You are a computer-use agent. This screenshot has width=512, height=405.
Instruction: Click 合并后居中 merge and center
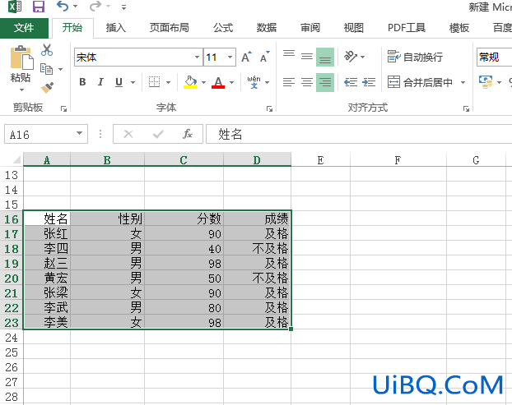420,82
